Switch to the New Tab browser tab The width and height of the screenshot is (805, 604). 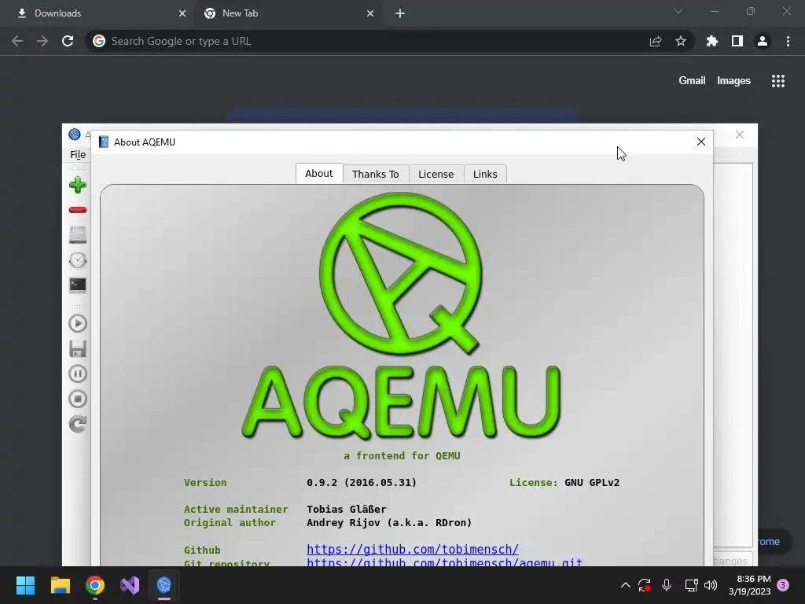(288, 13)
